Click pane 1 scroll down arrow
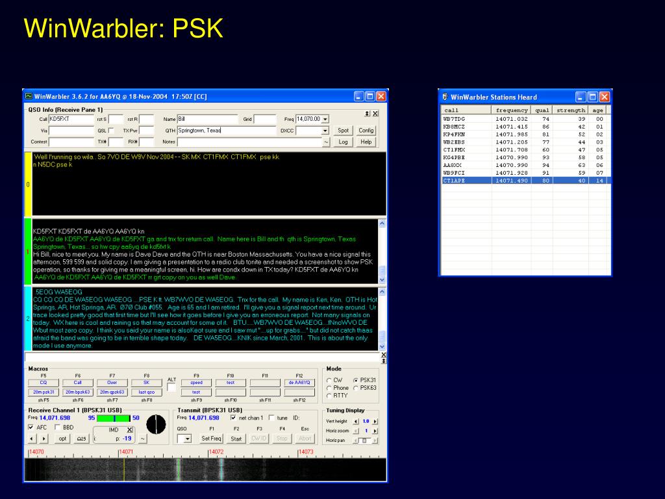Image resolution: width=665 pixels, height=499 pixels. (382, 279)
